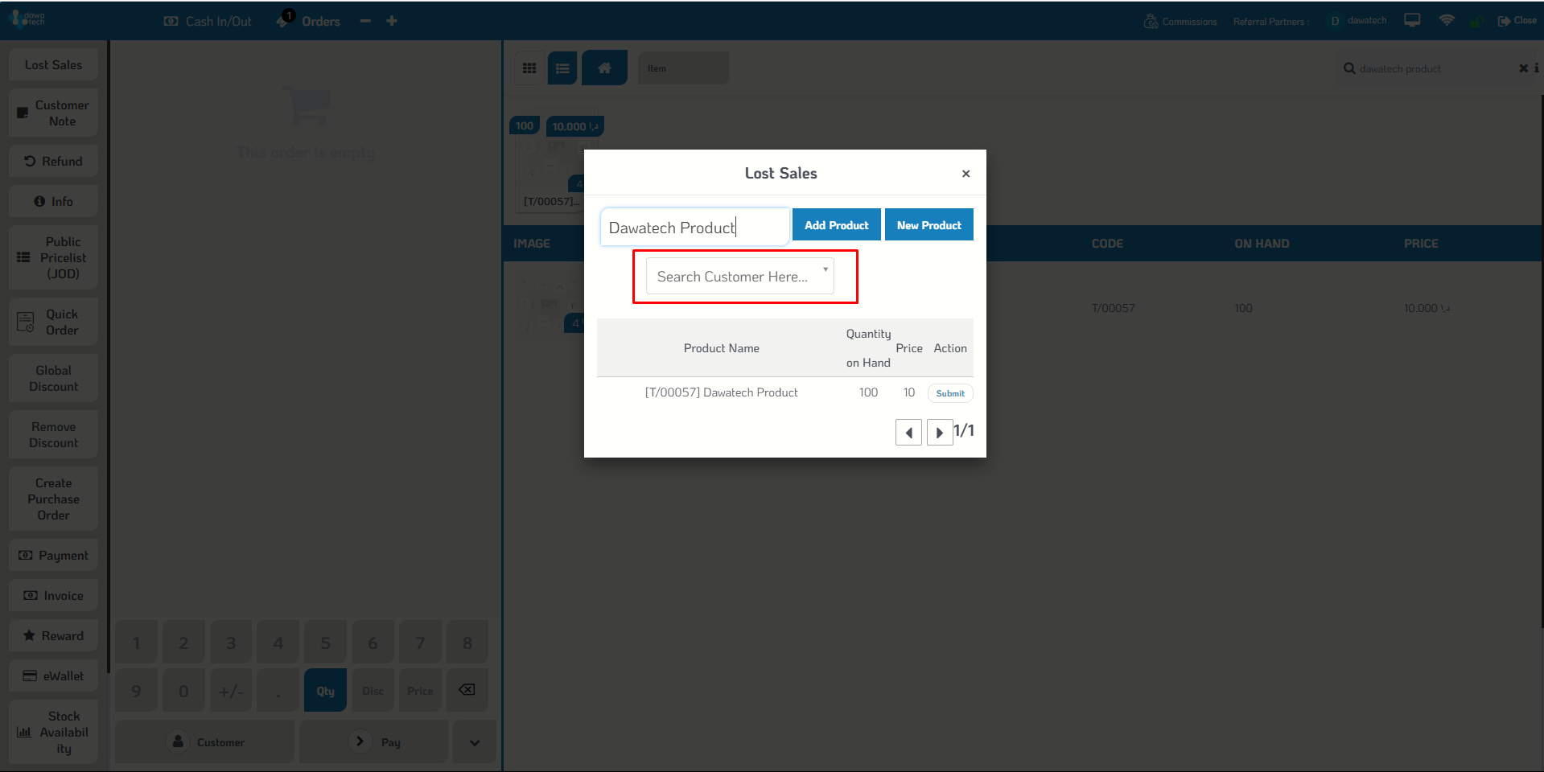Clear the product search text

point(1523,68)
